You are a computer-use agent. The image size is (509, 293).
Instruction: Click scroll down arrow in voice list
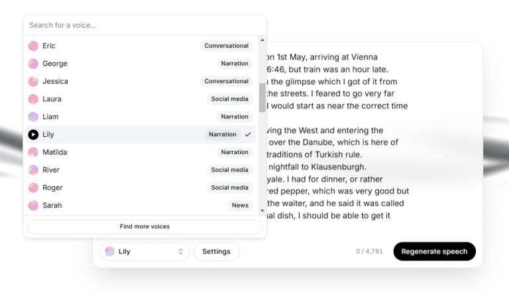[x=262, y=211]
